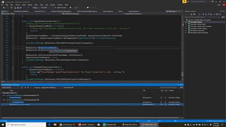
Task: Select the PlayerManager.cs tab
Action: point(171,11)
